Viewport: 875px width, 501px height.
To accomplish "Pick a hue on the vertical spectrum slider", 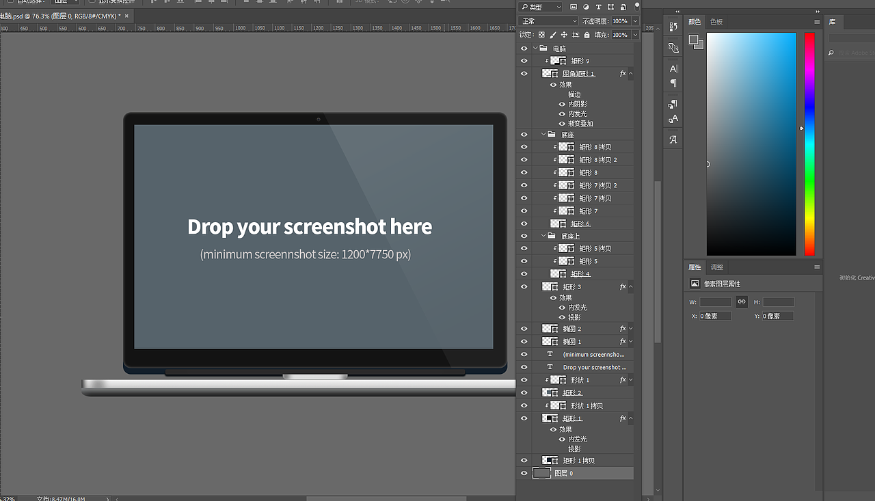I will [x=809, y=144].
